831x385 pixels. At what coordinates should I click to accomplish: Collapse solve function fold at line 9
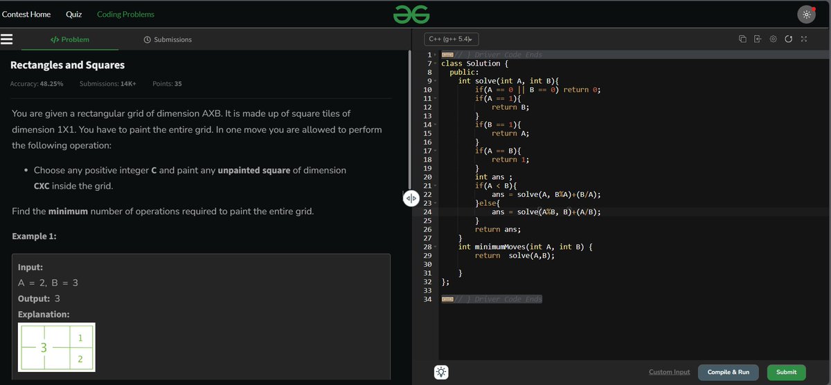click(x=435, y=81)
